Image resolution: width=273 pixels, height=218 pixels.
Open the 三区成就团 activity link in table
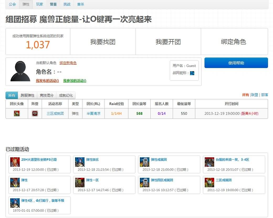55,113
